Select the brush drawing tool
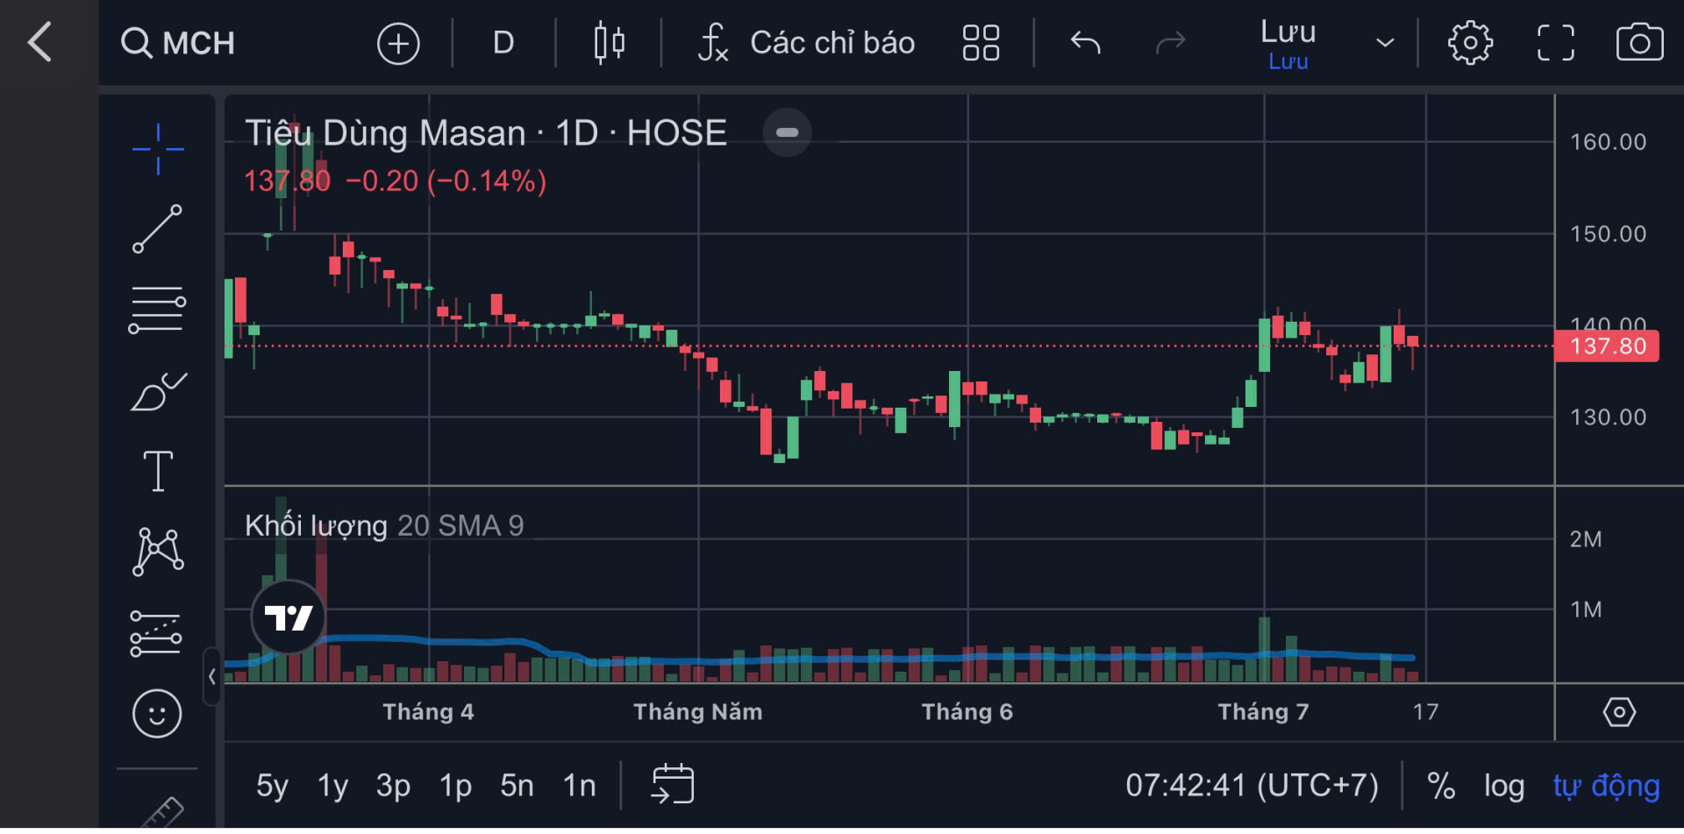The width and height of the screenshot is (1684, 834). [158, 391]
